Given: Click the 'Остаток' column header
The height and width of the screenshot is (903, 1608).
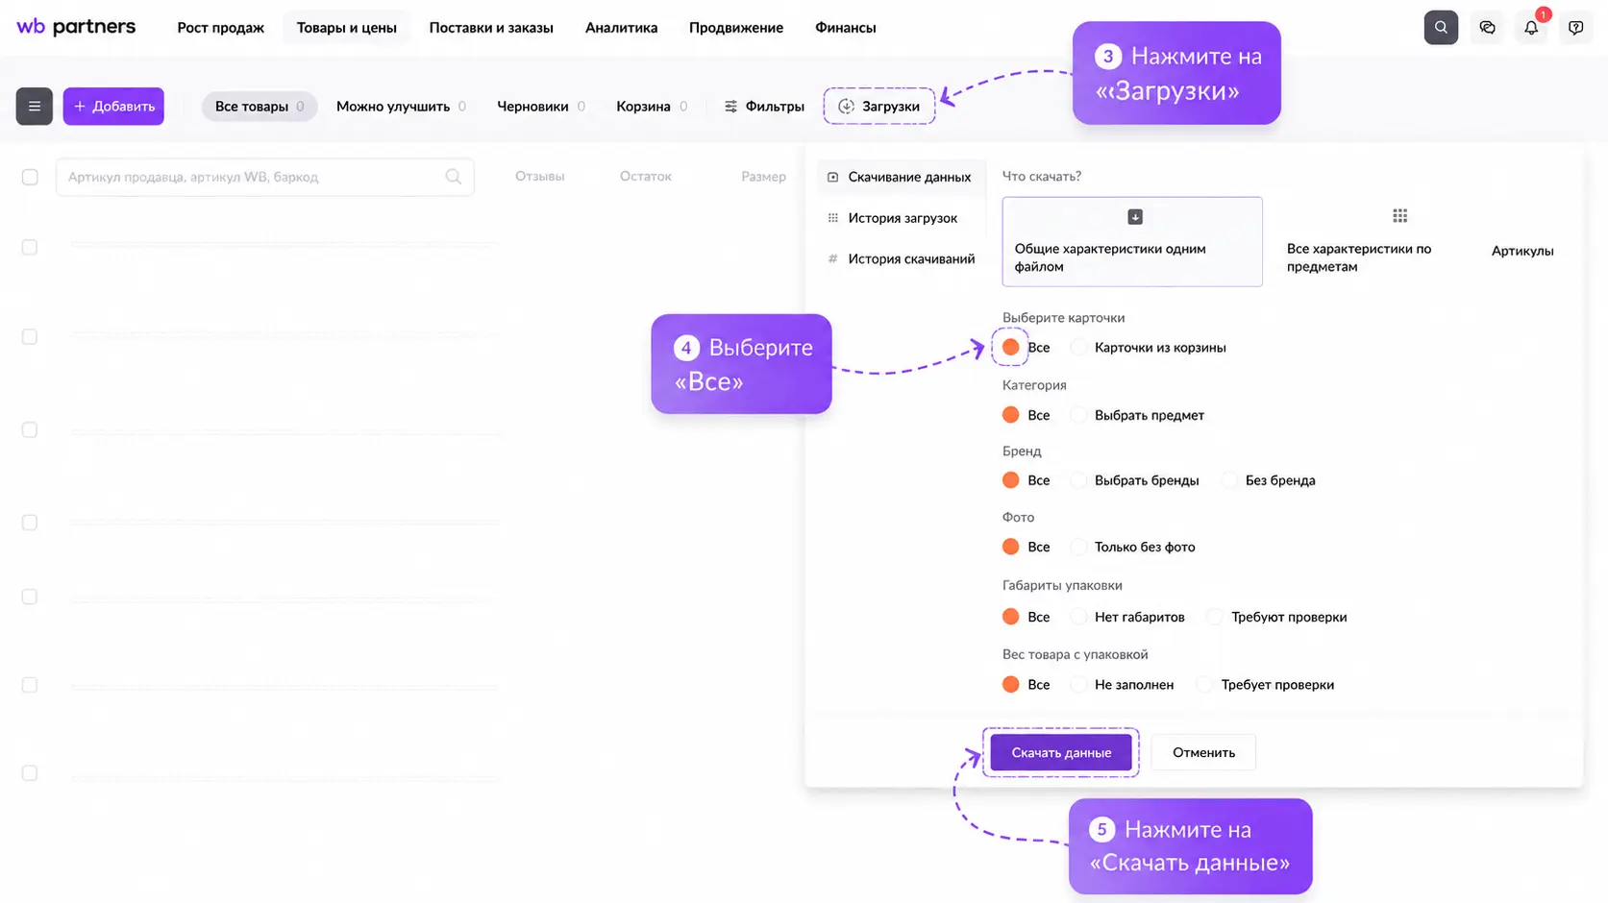Looking at the screenshot, I should [x=645, y=177].
